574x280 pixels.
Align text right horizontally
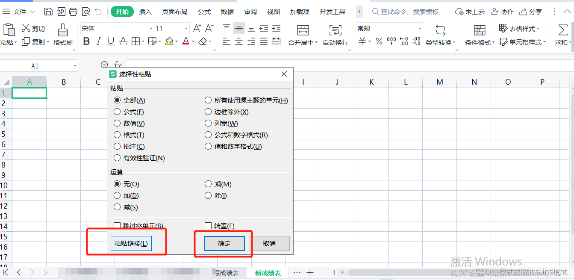251,41
